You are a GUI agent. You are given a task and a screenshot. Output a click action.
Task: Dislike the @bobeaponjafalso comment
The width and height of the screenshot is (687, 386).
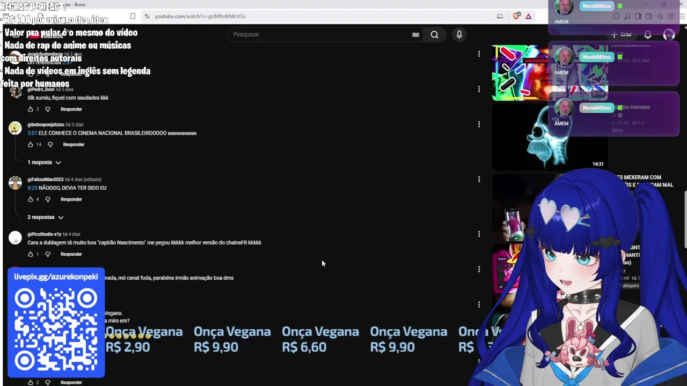(x=50, y=145)
